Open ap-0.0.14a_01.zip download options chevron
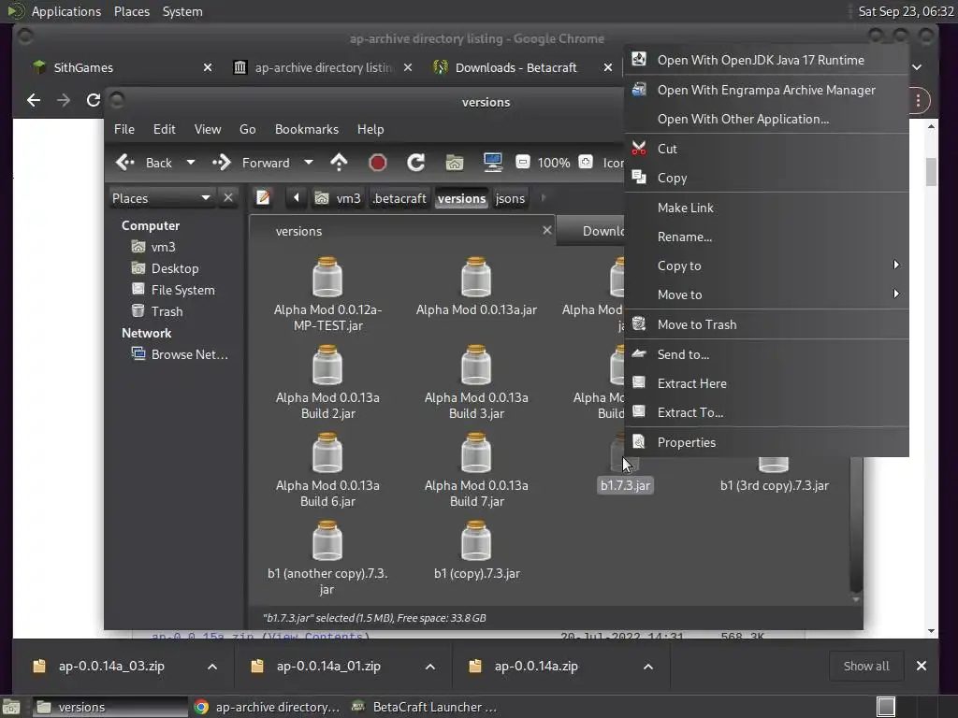The width and height of the screenshot is (958, 718). (430, 666)
